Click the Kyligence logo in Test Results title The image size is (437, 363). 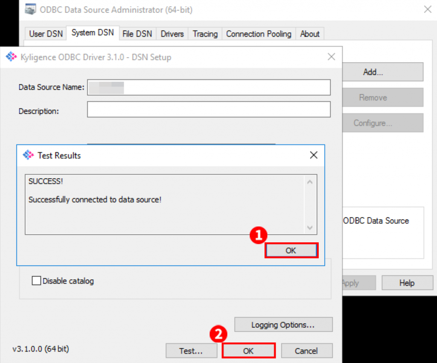(28, 155)
